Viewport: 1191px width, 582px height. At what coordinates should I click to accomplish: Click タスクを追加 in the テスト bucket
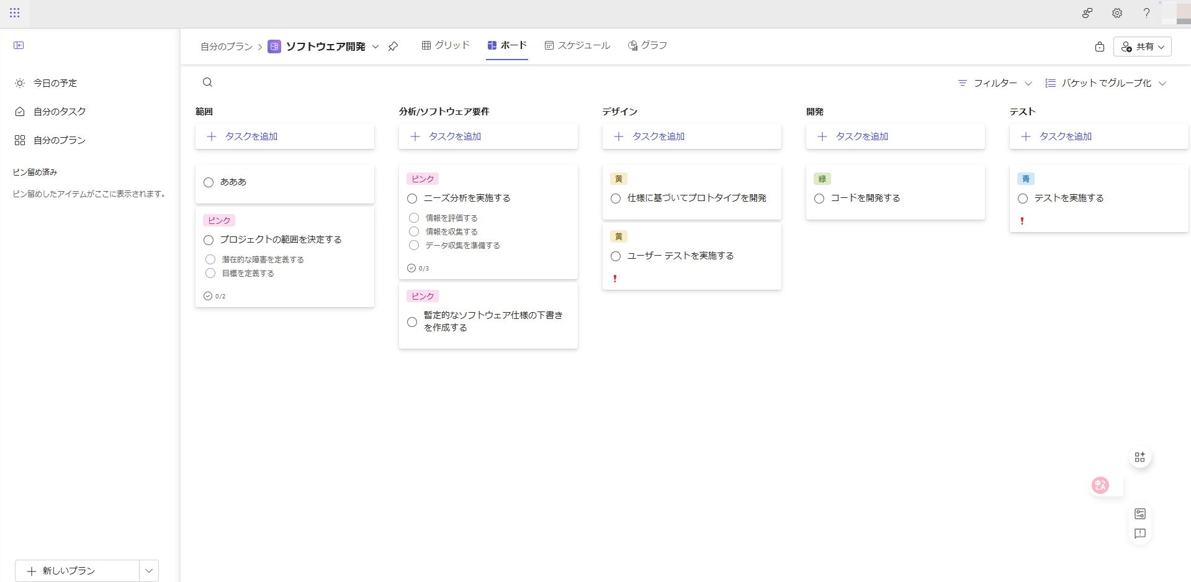pos(1065,137)
